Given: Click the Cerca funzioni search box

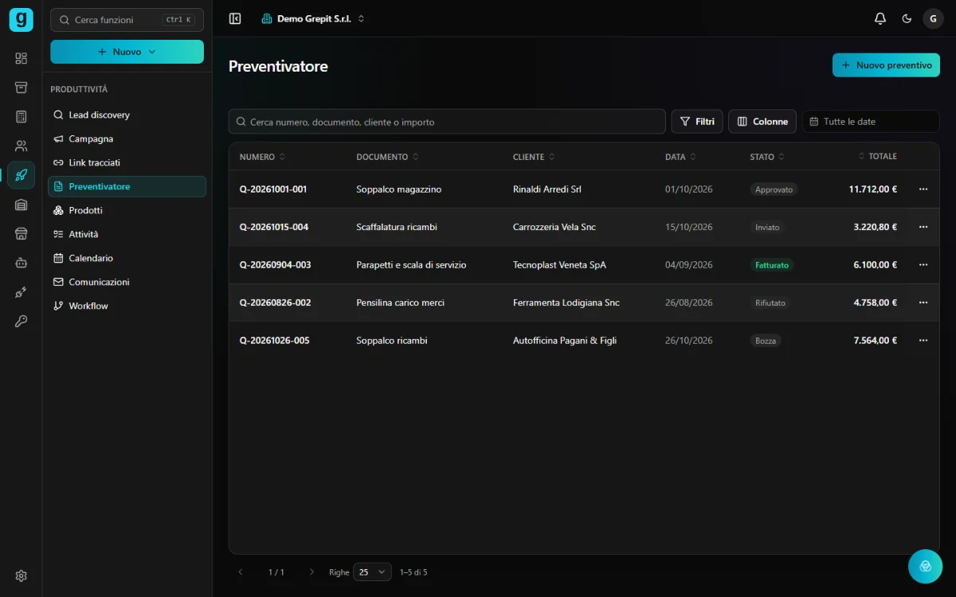Looking at the screenshot, I should point(127,20).
